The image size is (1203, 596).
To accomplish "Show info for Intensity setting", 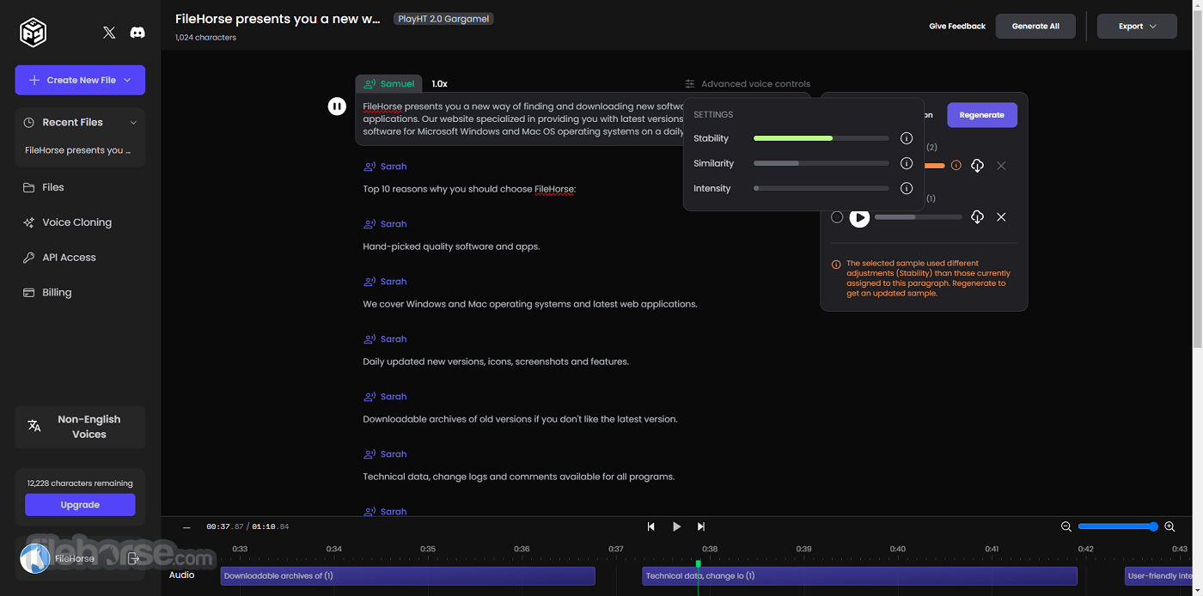I will click(906, 188).
